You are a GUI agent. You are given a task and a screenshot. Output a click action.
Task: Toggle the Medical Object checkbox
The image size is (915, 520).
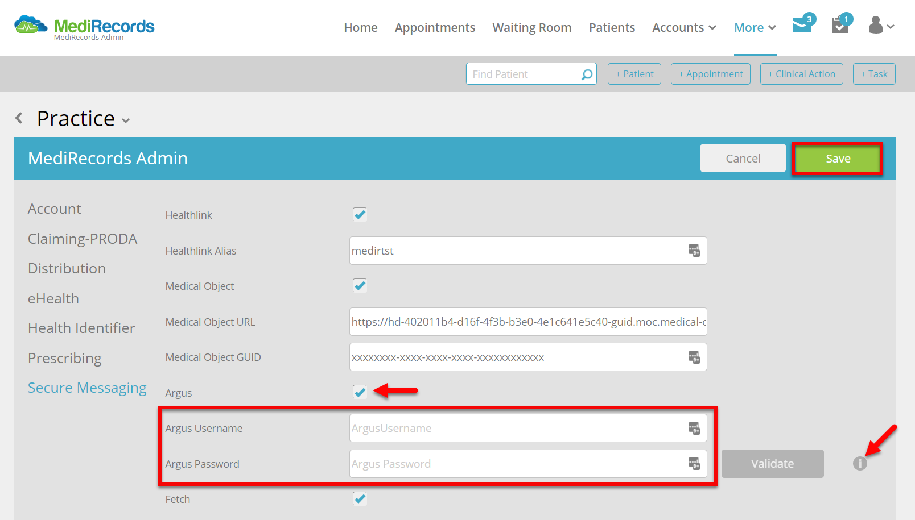360,286
